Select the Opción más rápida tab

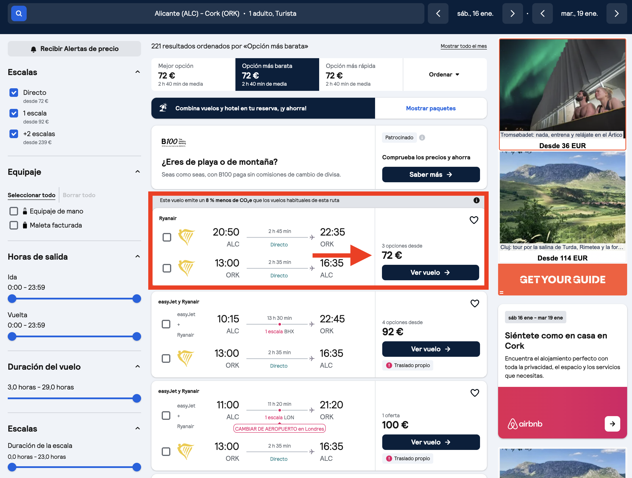pos(361,75)
